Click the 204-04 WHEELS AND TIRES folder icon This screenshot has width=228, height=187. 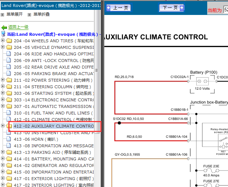pyautogui.click(x=9, y=40)
